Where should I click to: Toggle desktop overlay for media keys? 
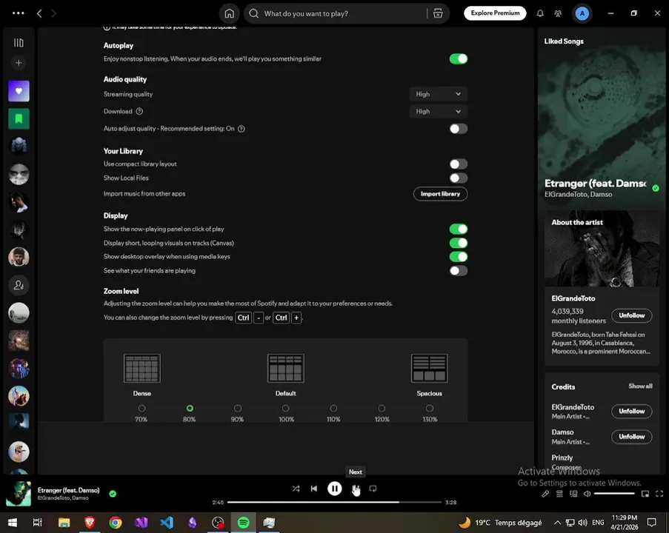pos(459,257)
